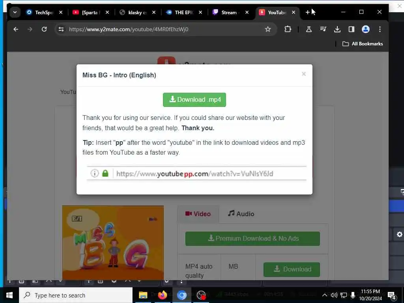This screenshot has height=303, width=404.
Task: Open the clock showing 11:55 PM
Action: (370, 295)
